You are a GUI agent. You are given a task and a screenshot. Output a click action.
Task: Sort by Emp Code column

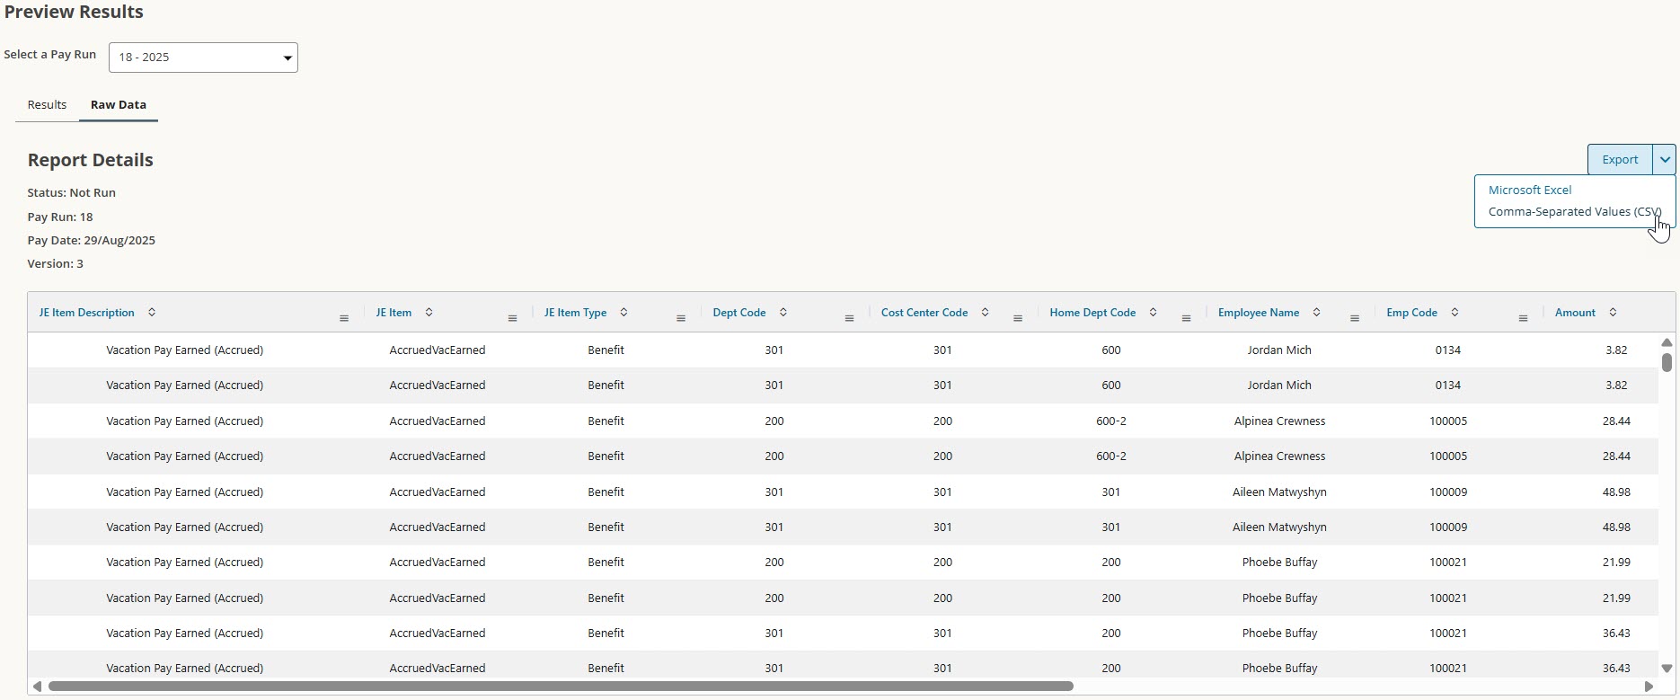pyautogui.click(x=1455, y=313)
